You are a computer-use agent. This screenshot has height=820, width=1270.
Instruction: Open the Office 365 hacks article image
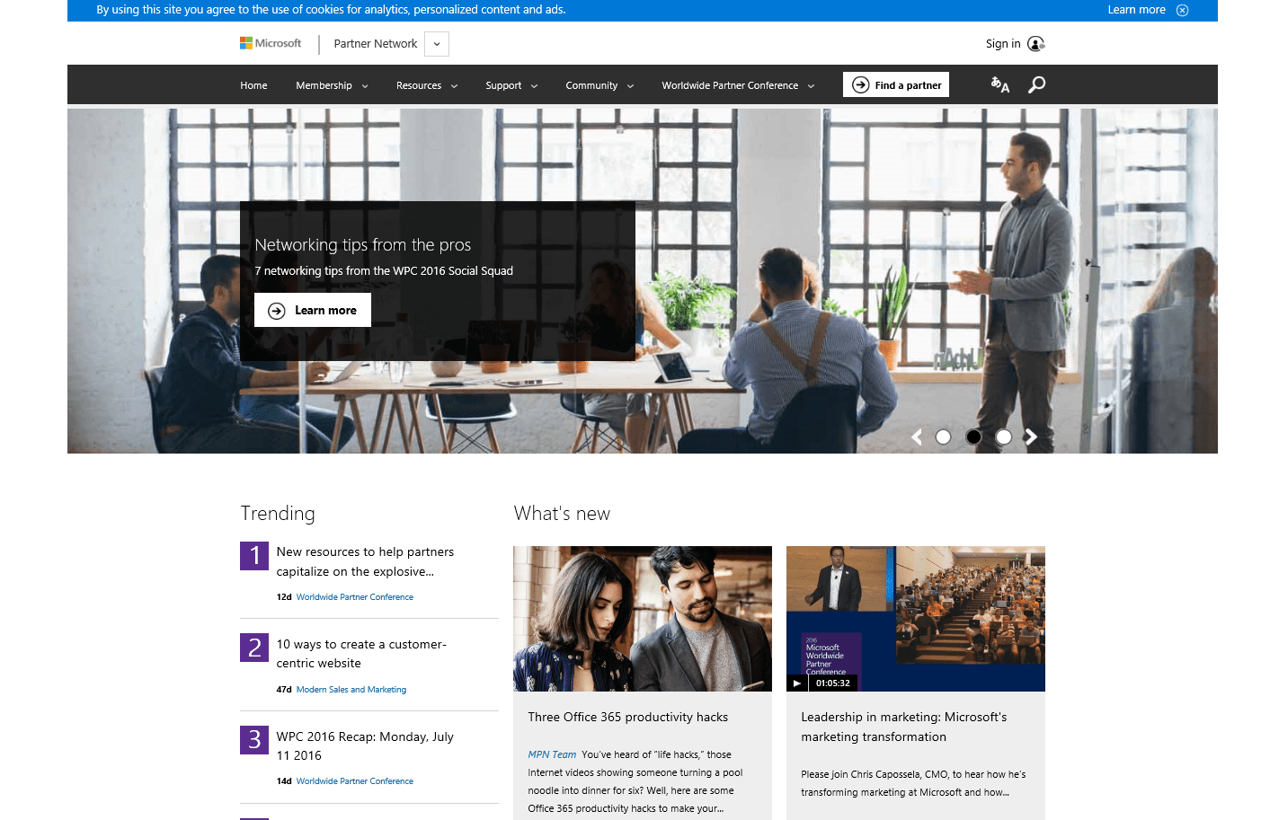pyautogui.click(x=643, y=619)
